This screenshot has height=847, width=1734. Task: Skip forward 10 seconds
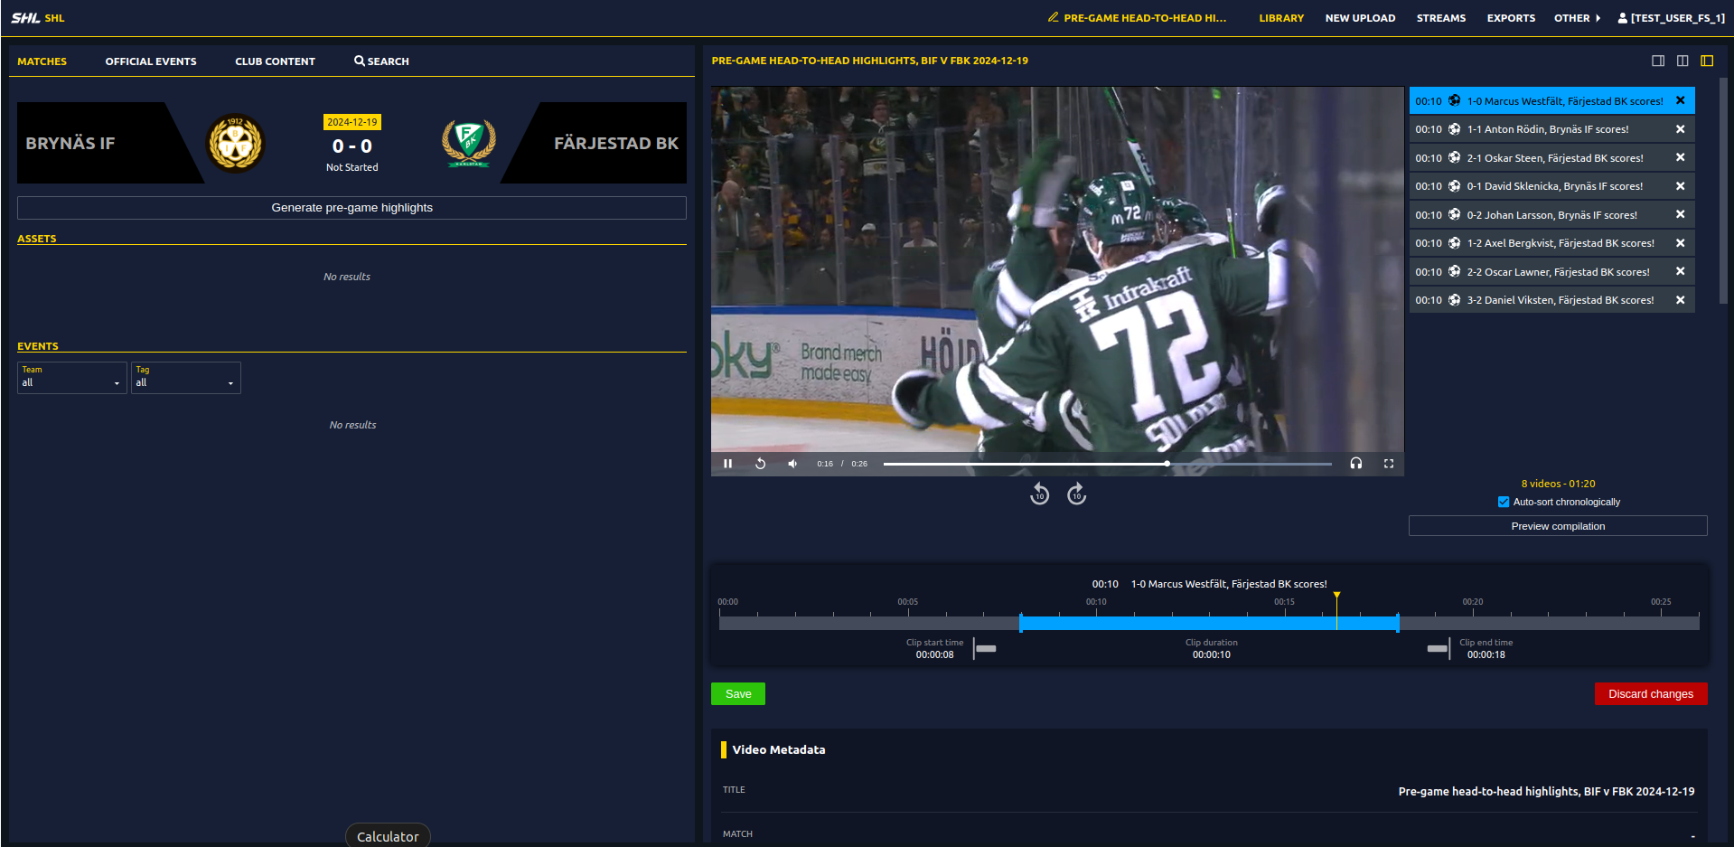tap(1076, 494)
